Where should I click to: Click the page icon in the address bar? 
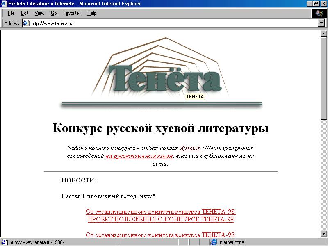click(26, 23)
